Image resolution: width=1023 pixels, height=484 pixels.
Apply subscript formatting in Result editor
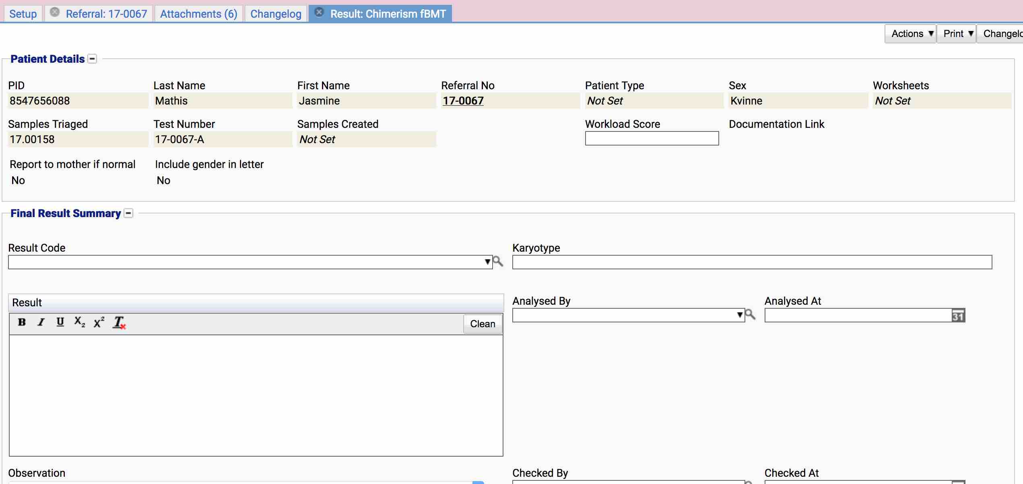click(79, 322)
